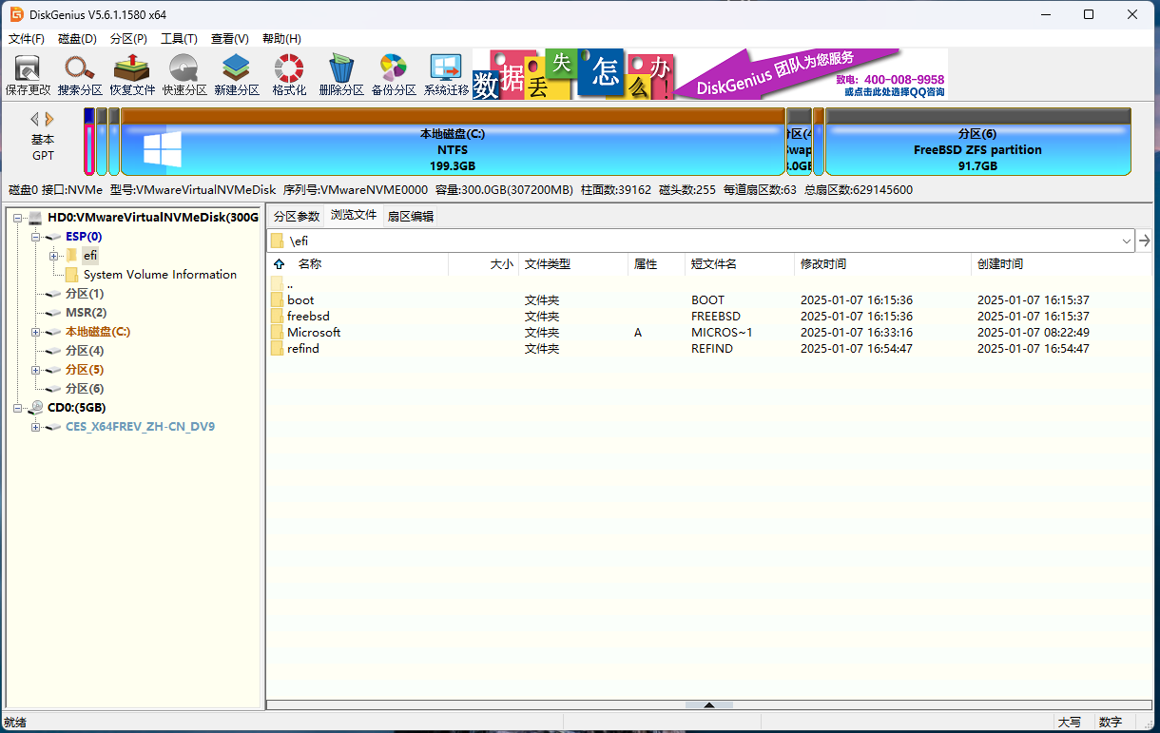The image size is (1160, 733).
Task: Open the 磁盘(D) menu
Action: point(77,39)
